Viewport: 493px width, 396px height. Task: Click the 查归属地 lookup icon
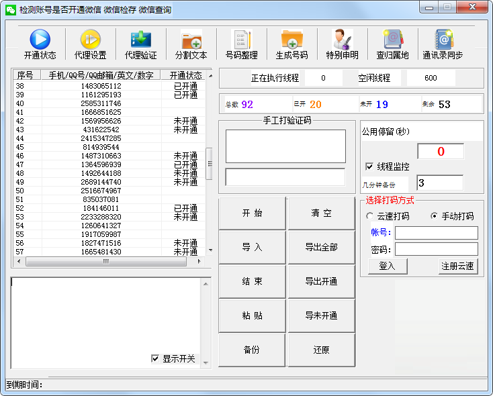392,40
